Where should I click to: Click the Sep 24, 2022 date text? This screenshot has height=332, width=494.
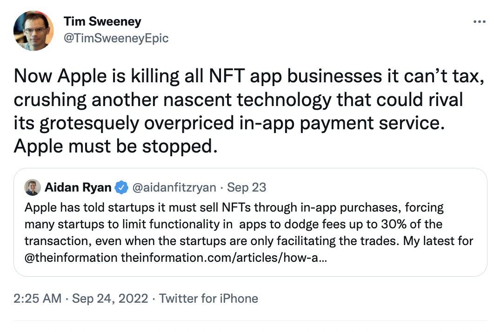click(x=109, y=298)
